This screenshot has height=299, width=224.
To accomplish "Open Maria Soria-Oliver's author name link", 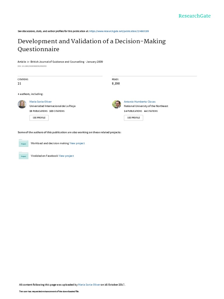I will tap(41, 102).
